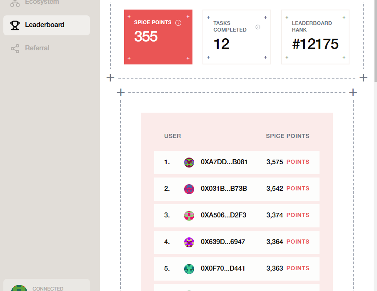The height and width of the screenshot is (291, 377).
Task: Click the avatar of user 0X031B...B73B
Action: (189, 189)
